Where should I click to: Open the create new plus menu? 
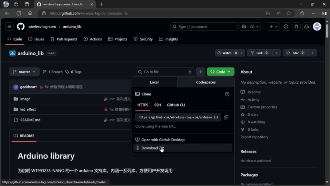click(273, 27)
